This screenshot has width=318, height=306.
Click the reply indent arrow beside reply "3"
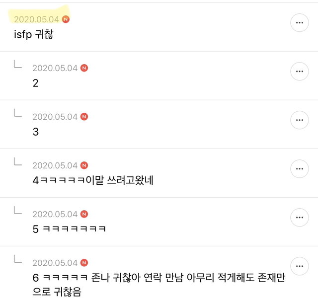click(x=17, y=113)
